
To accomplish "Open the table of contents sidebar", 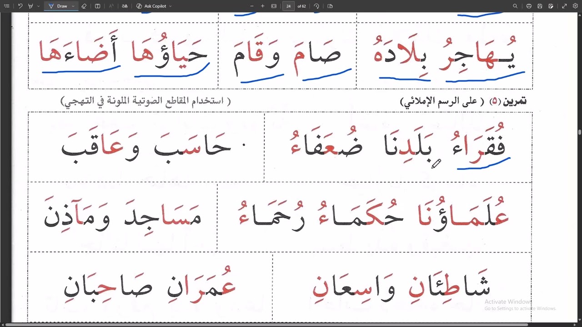I will pos(6,6).
